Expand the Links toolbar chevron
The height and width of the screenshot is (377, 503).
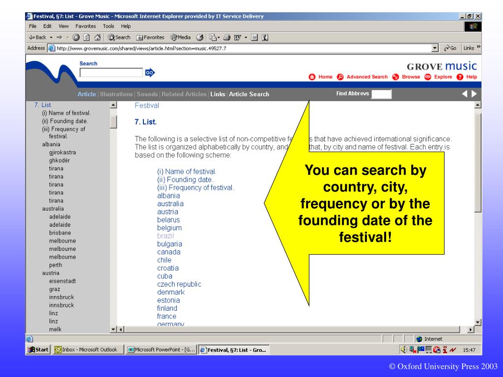pyautogui.click(x=478, y=47)
